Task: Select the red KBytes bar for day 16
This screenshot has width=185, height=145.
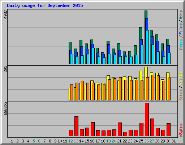Action: tap(92, 129)
